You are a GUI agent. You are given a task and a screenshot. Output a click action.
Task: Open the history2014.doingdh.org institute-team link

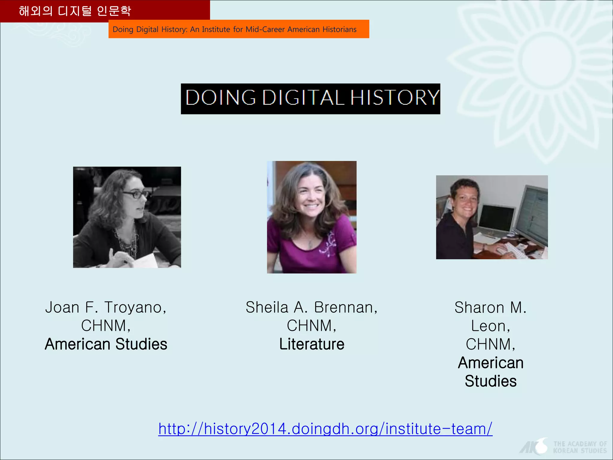(x=325, y=429)
